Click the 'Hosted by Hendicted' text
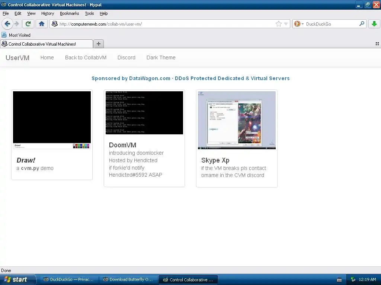The image size is (381, 285). (133, 160)
